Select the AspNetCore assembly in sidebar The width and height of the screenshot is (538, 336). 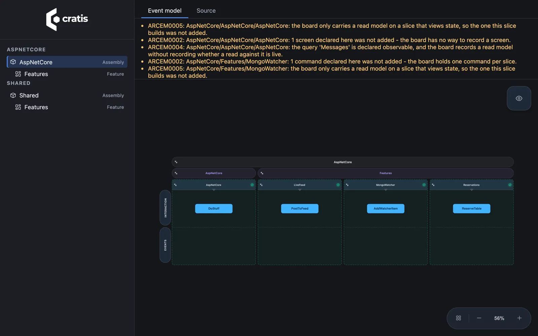pyautogui.click(x=67, y=62)
